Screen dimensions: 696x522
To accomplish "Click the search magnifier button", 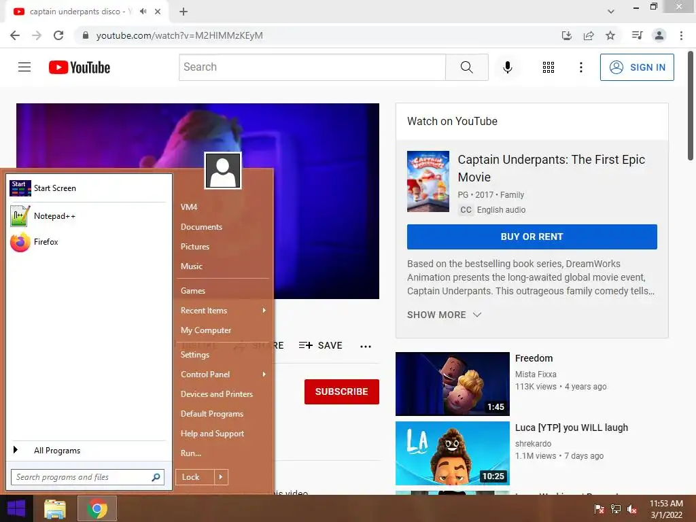I will [466, 67].
